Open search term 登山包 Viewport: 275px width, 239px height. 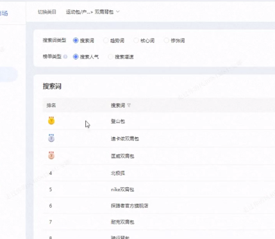point(118,121)
